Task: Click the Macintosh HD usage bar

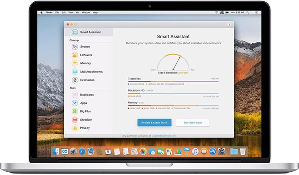Action: coord(173,94)
